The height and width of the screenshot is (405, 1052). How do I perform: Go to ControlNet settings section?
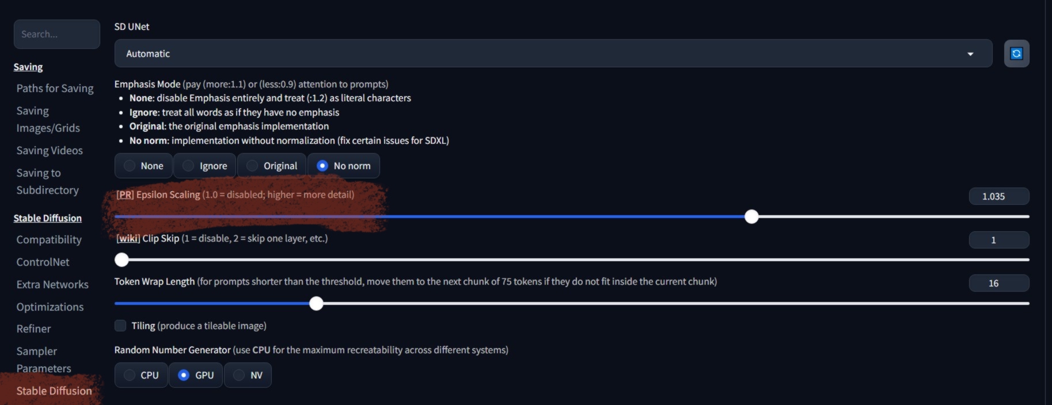pyautogui.click(x=43, y=262)
